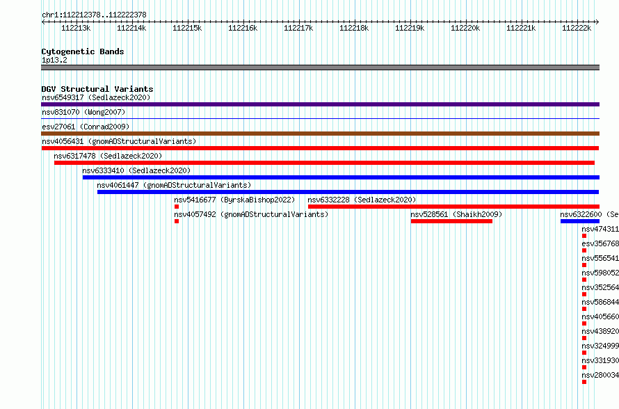Image resolution: width=619 pixels, height=409 pixels.
Task: Click the small red nsv5416677 variant marker
Action: [177, 207]
